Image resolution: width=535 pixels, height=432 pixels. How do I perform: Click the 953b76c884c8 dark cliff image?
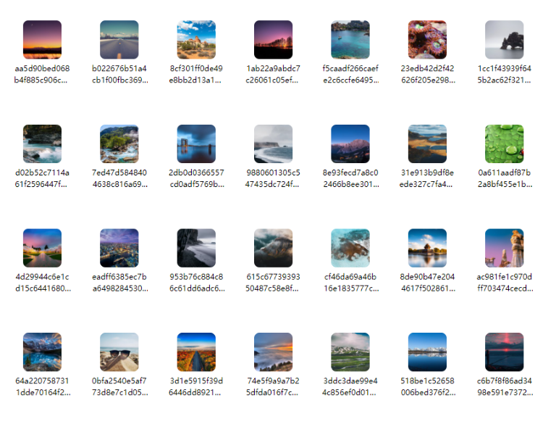point(196,248)
